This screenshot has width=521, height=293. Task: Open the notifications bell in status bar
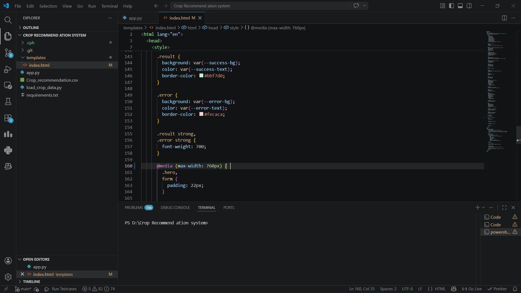pos(515,289)
